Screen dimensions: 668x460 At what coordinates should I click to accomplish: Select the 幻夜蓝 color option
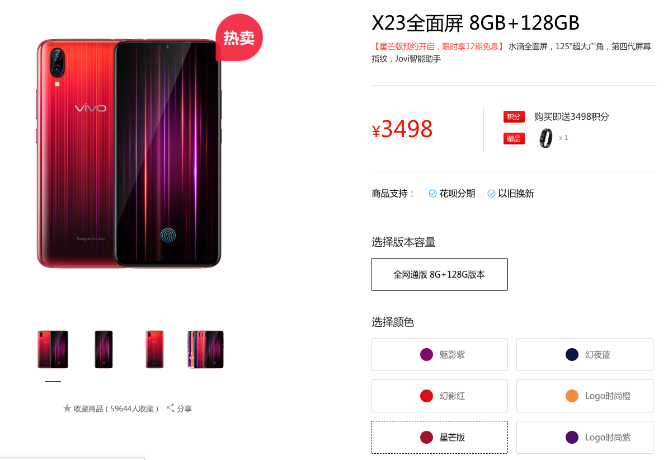tap(585, 355)
